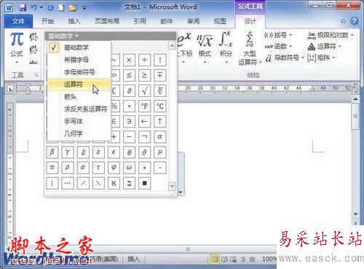Open the 极限和对数 dropdown
The height and width of the screenshot is (269, 364).
[331, 36]
